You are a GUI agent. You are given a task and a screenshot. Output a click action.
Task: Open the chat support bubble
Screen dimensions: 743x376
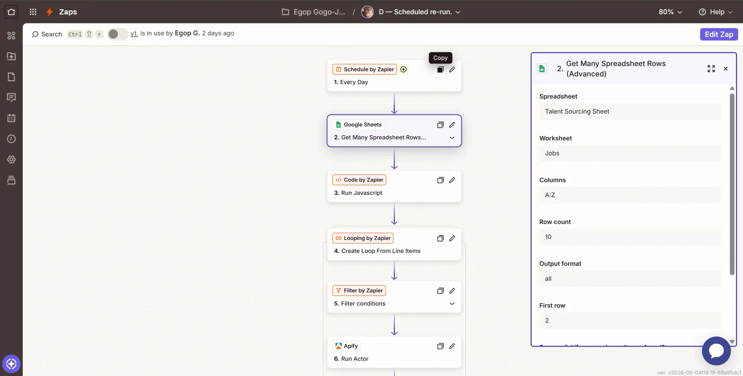[x=716, y=351]
